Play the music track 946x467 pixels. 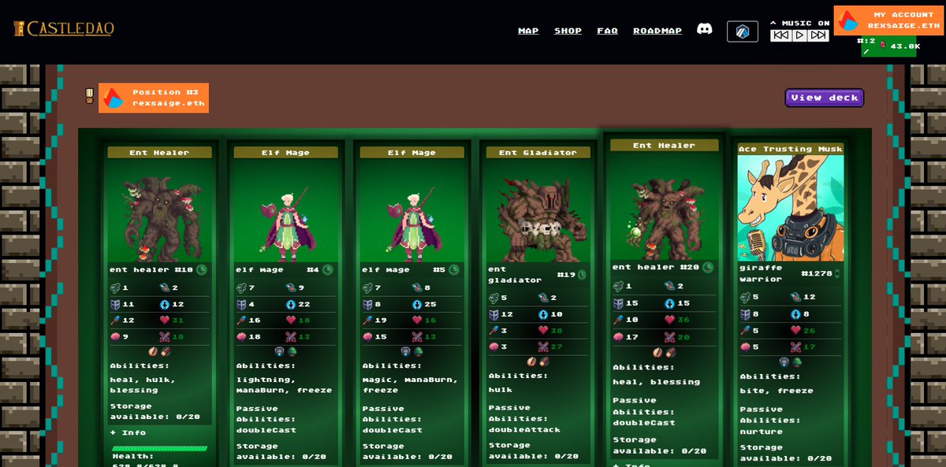coord(799,35)
